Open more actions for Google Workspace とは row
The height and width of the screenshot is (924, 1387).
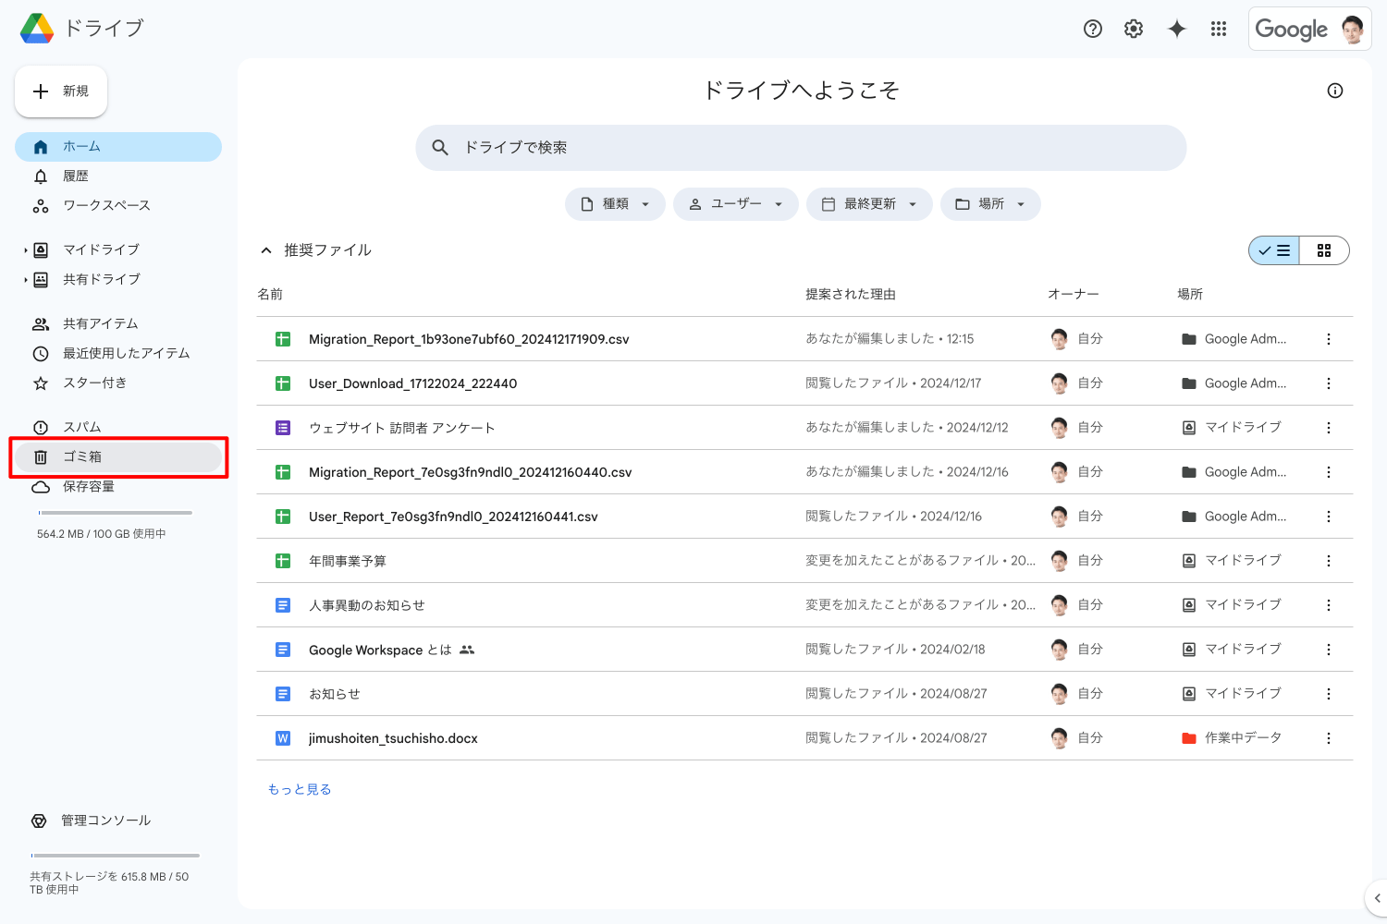pyautogui.click(x=1329, y=650)
